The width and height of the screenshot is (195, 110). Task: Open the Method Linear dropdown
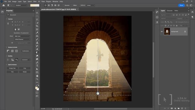pyautogui.click(x=91, y=5)
